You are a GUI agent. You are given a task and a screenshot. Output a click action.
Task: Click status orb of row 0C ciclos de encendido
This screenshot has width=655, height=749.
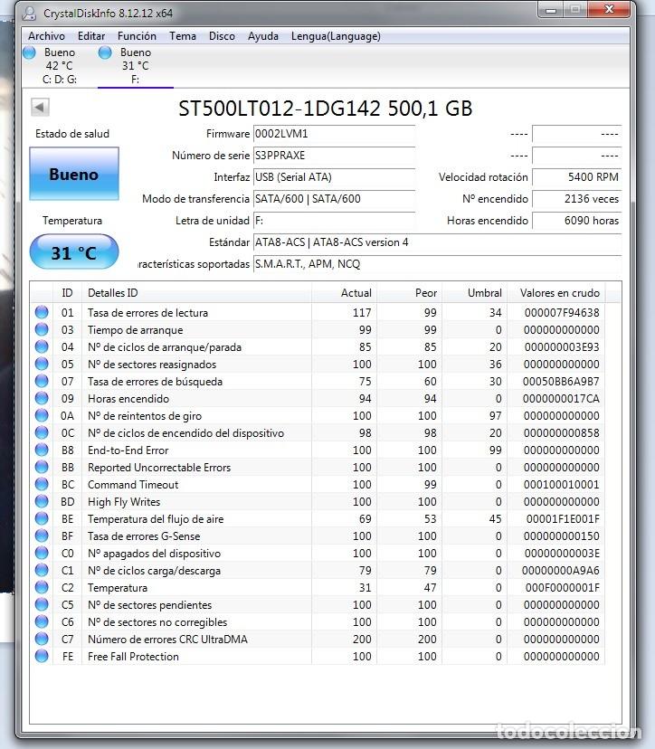(42, 432)
